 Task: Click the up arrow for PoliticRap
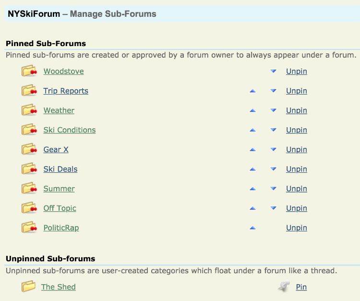[x=252, y=228]
